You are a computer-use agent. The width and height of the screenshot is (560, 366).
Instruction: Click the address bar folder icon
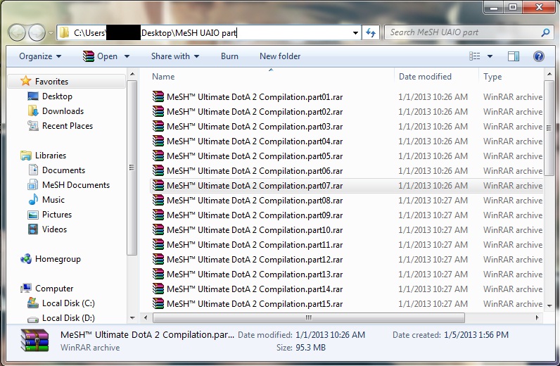pos(64,33)
